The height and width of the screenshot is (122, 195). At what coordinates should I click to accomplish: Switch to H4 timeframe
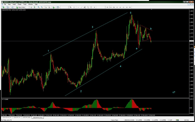[120, 7]
